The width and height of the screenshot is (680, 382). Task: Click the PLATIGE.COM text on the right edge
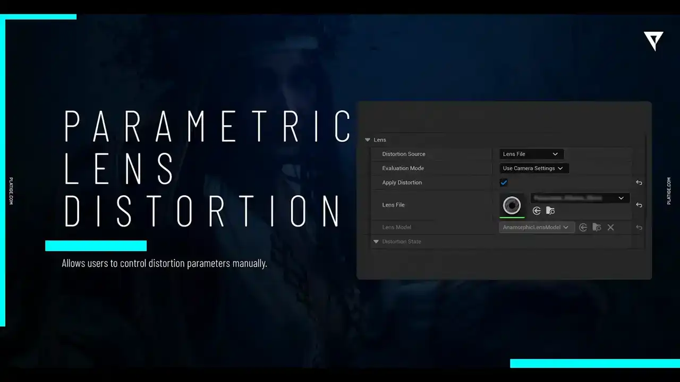pyautogui.click(x=669, y=191)
